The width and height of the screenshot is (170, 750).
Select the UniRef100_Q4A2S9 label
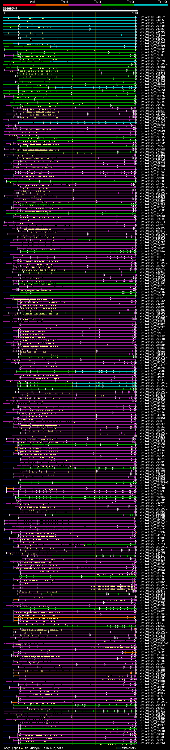[152, 368]
